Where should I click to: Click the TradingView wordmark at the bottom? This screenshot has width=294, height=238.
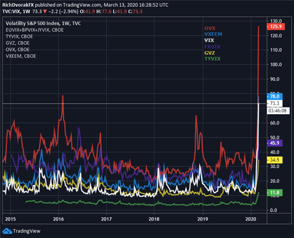[x=27, y=231]
